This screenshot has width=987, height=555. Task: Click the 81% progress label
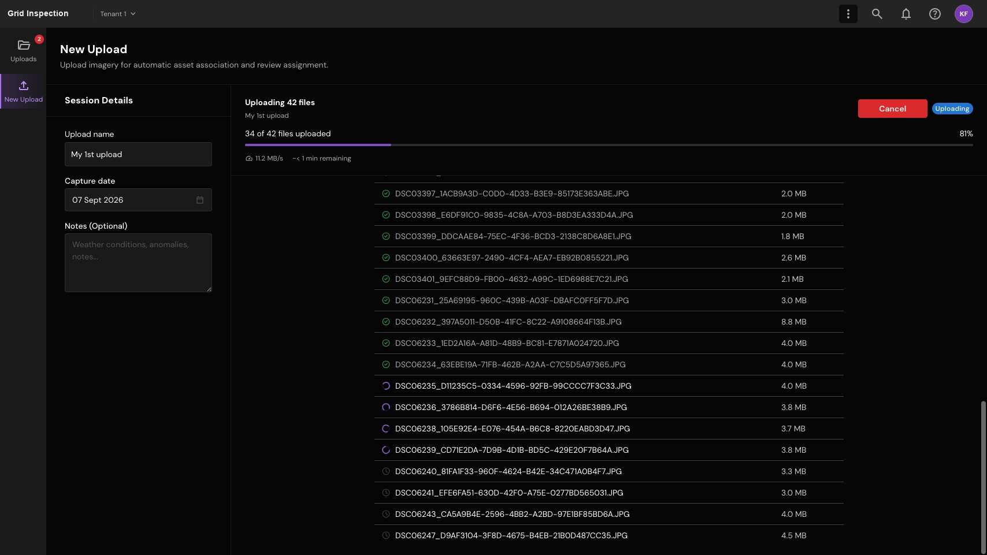[x=966, y=133]
